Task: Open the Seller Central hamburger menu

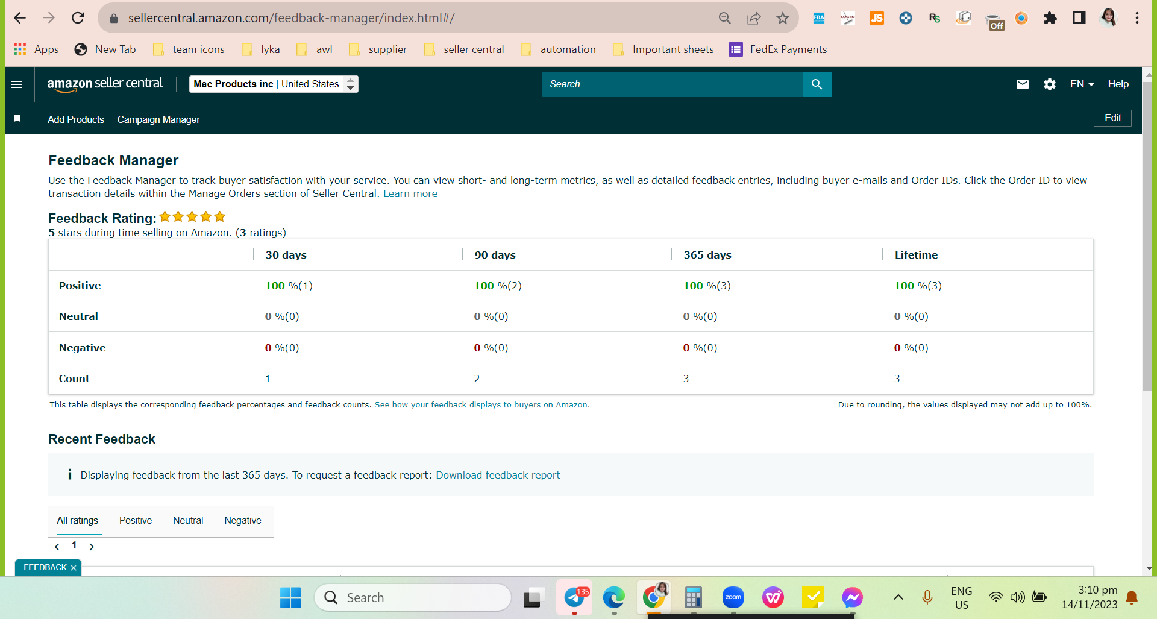Action: tap(17, 84)
